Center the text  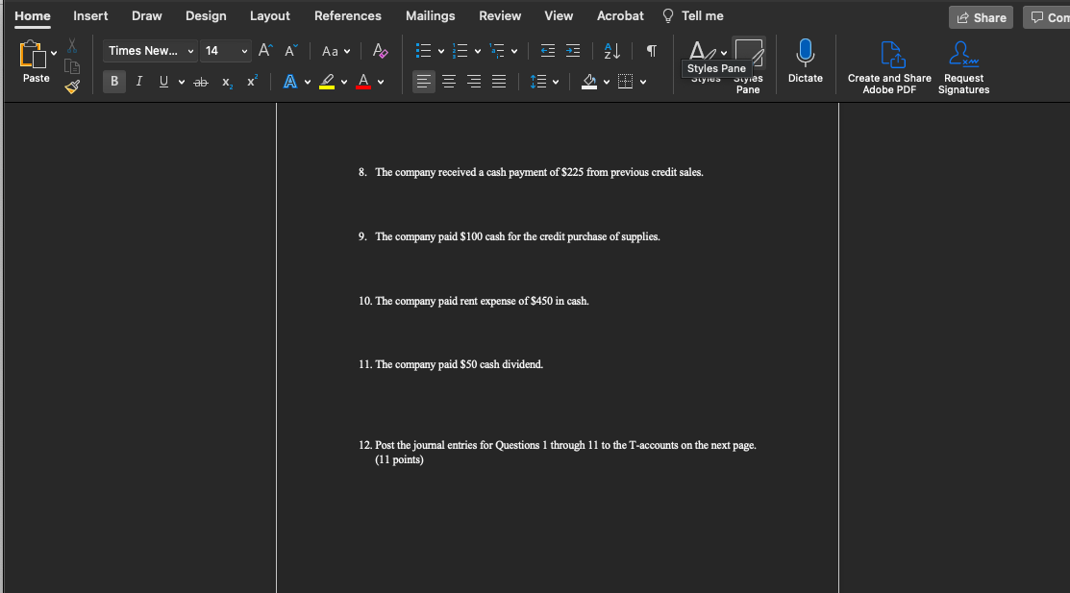click(449, 82)
